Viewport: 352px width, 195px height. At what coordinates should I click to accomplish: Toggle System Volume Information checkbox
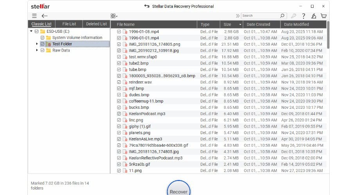coord(42,37)
